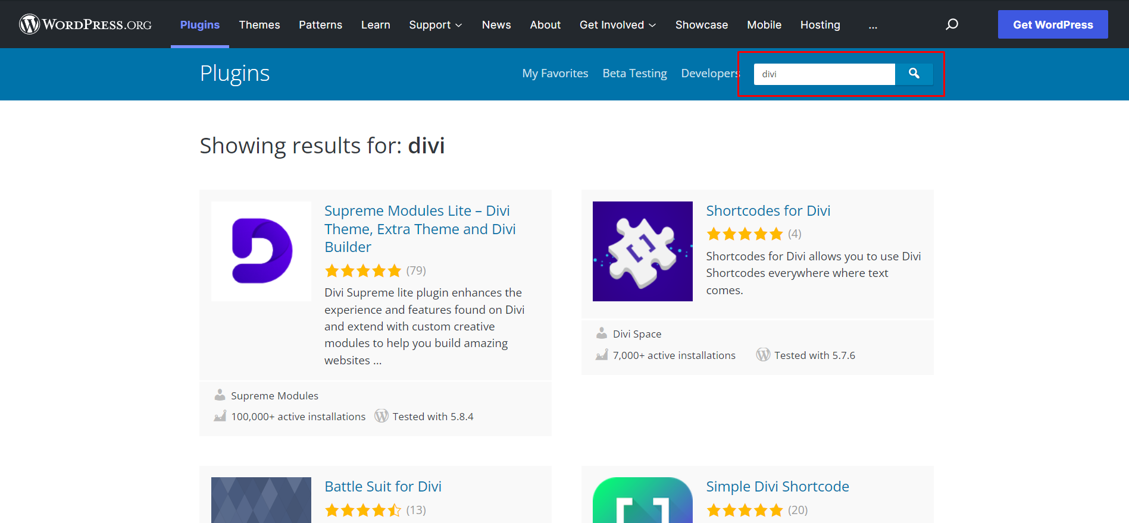The height and width of the screenshot is (523, 1129).
Task: Submit plugin search with blue magnifier button
Action: pos(914,74)
